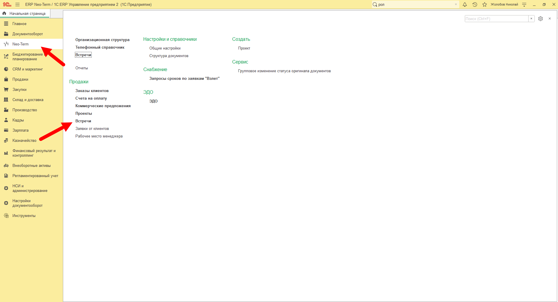Click the Склад и доставка icon
This screenshot has width=558, height=302.
click(6, 100)
